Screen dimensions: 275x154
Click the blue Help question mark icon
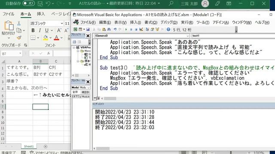point(168,30)
